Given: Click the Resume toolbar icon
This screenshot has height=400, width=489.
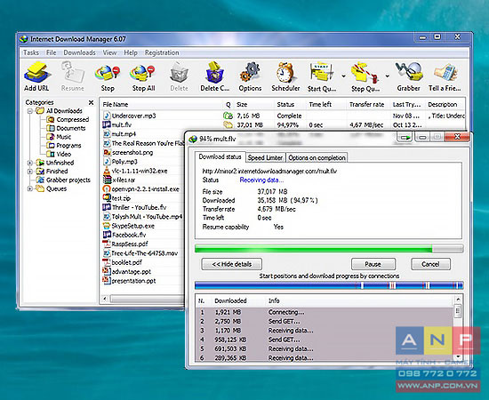Looking at the screenshot, I should pyautogui.click(x=72, y=76).
